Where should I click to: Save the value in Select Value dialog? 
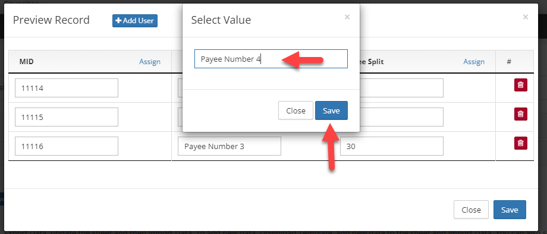(x=331, y=110)
